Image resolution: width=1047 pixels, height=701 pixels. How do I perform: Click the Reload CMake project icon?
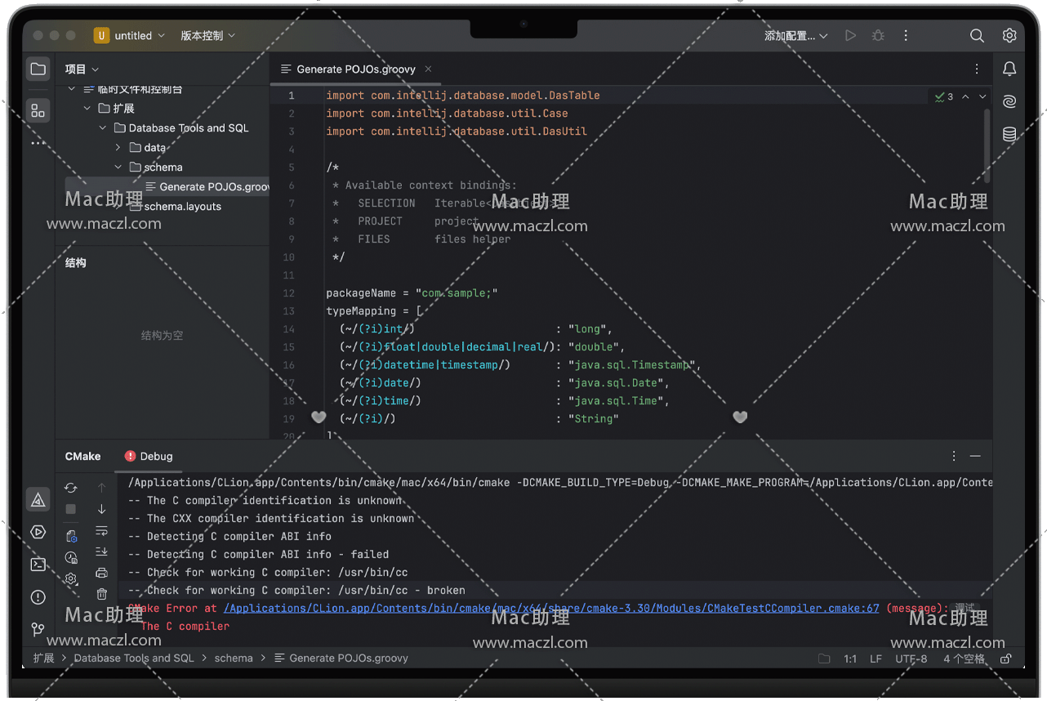click(71, 488)
